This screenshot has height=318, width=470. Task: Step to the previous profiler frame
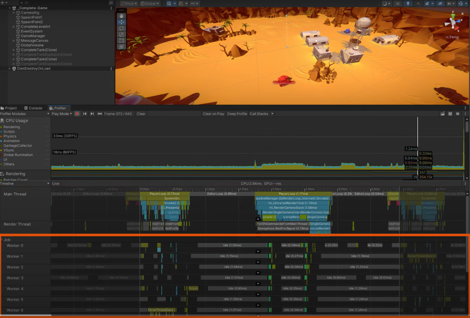(x=85, y=114)
